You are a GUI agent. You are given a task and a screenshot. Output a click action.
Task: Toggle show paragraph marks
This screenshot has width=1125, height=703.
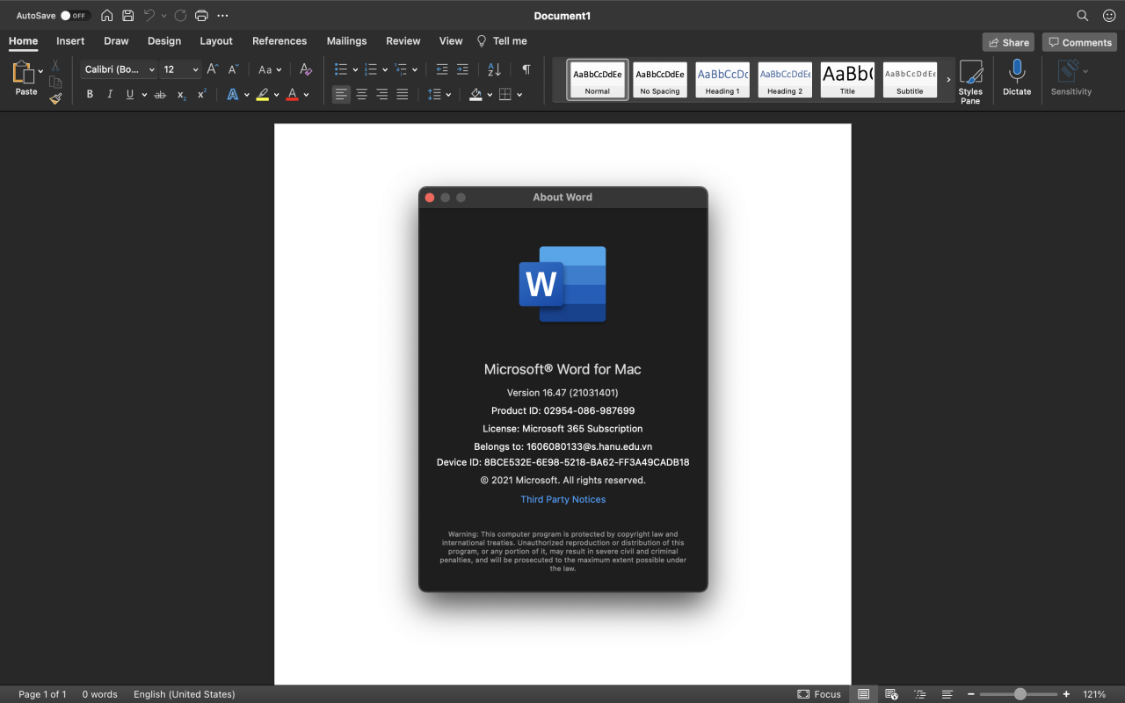526,69
